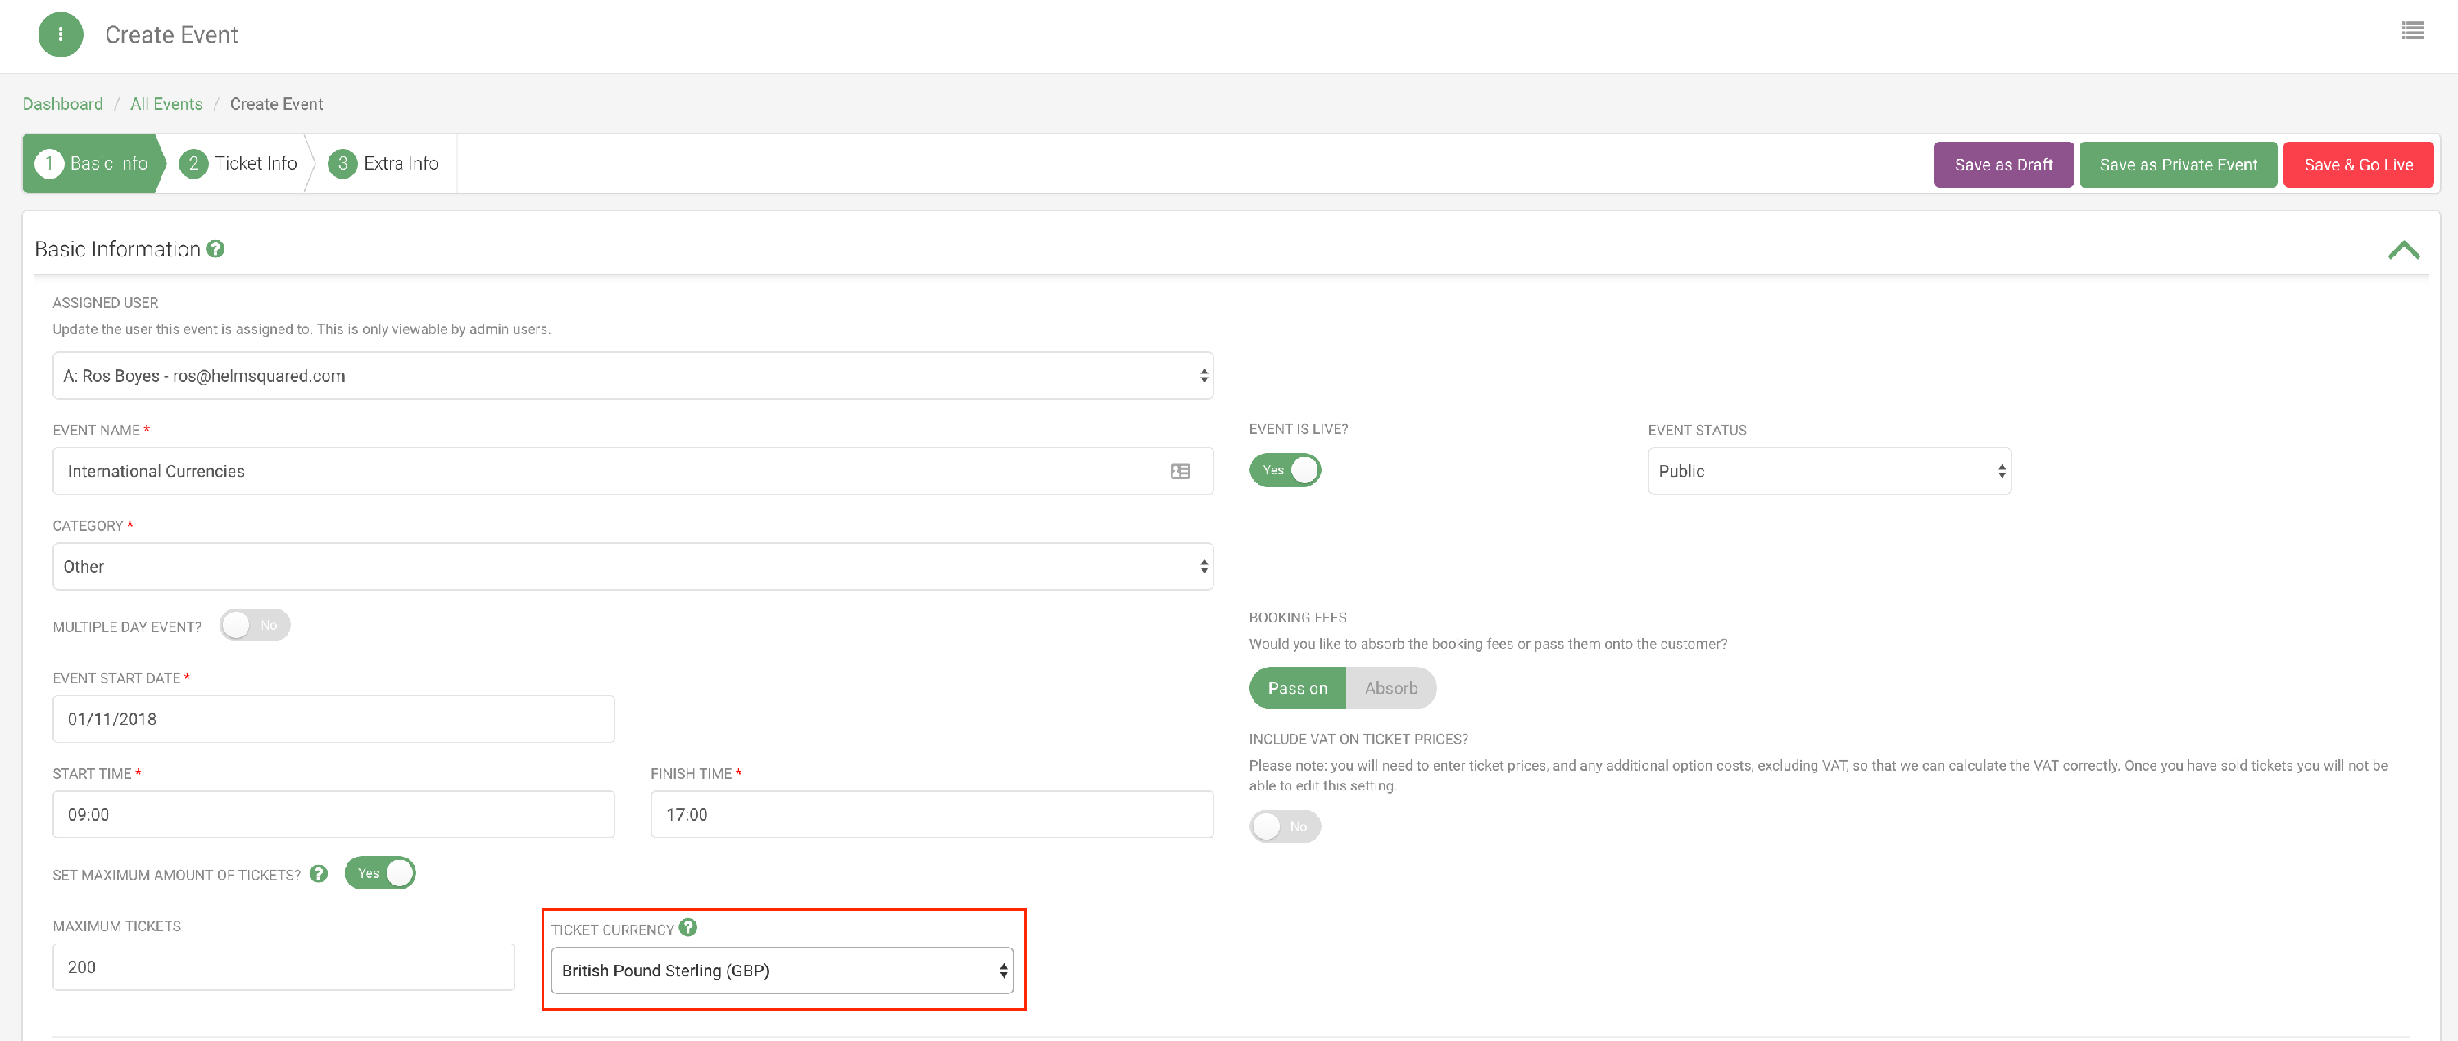Image resolution: width=2458 pixels, height=1041 pixels.
Task: Open the Assigned User dropdown
Action: coord(632,376)
